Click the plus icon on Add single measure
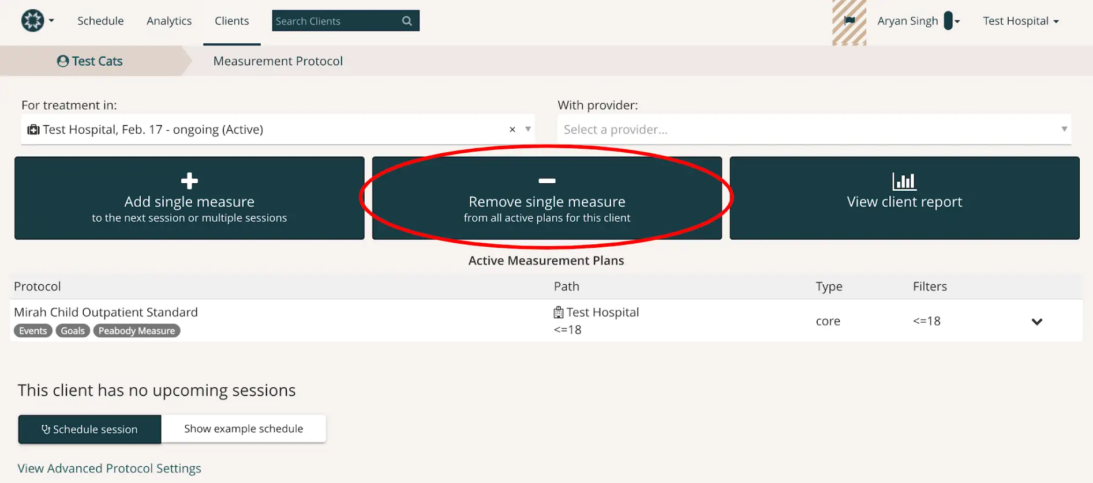Screen dimensions: 1093x483 coord(189,180)
